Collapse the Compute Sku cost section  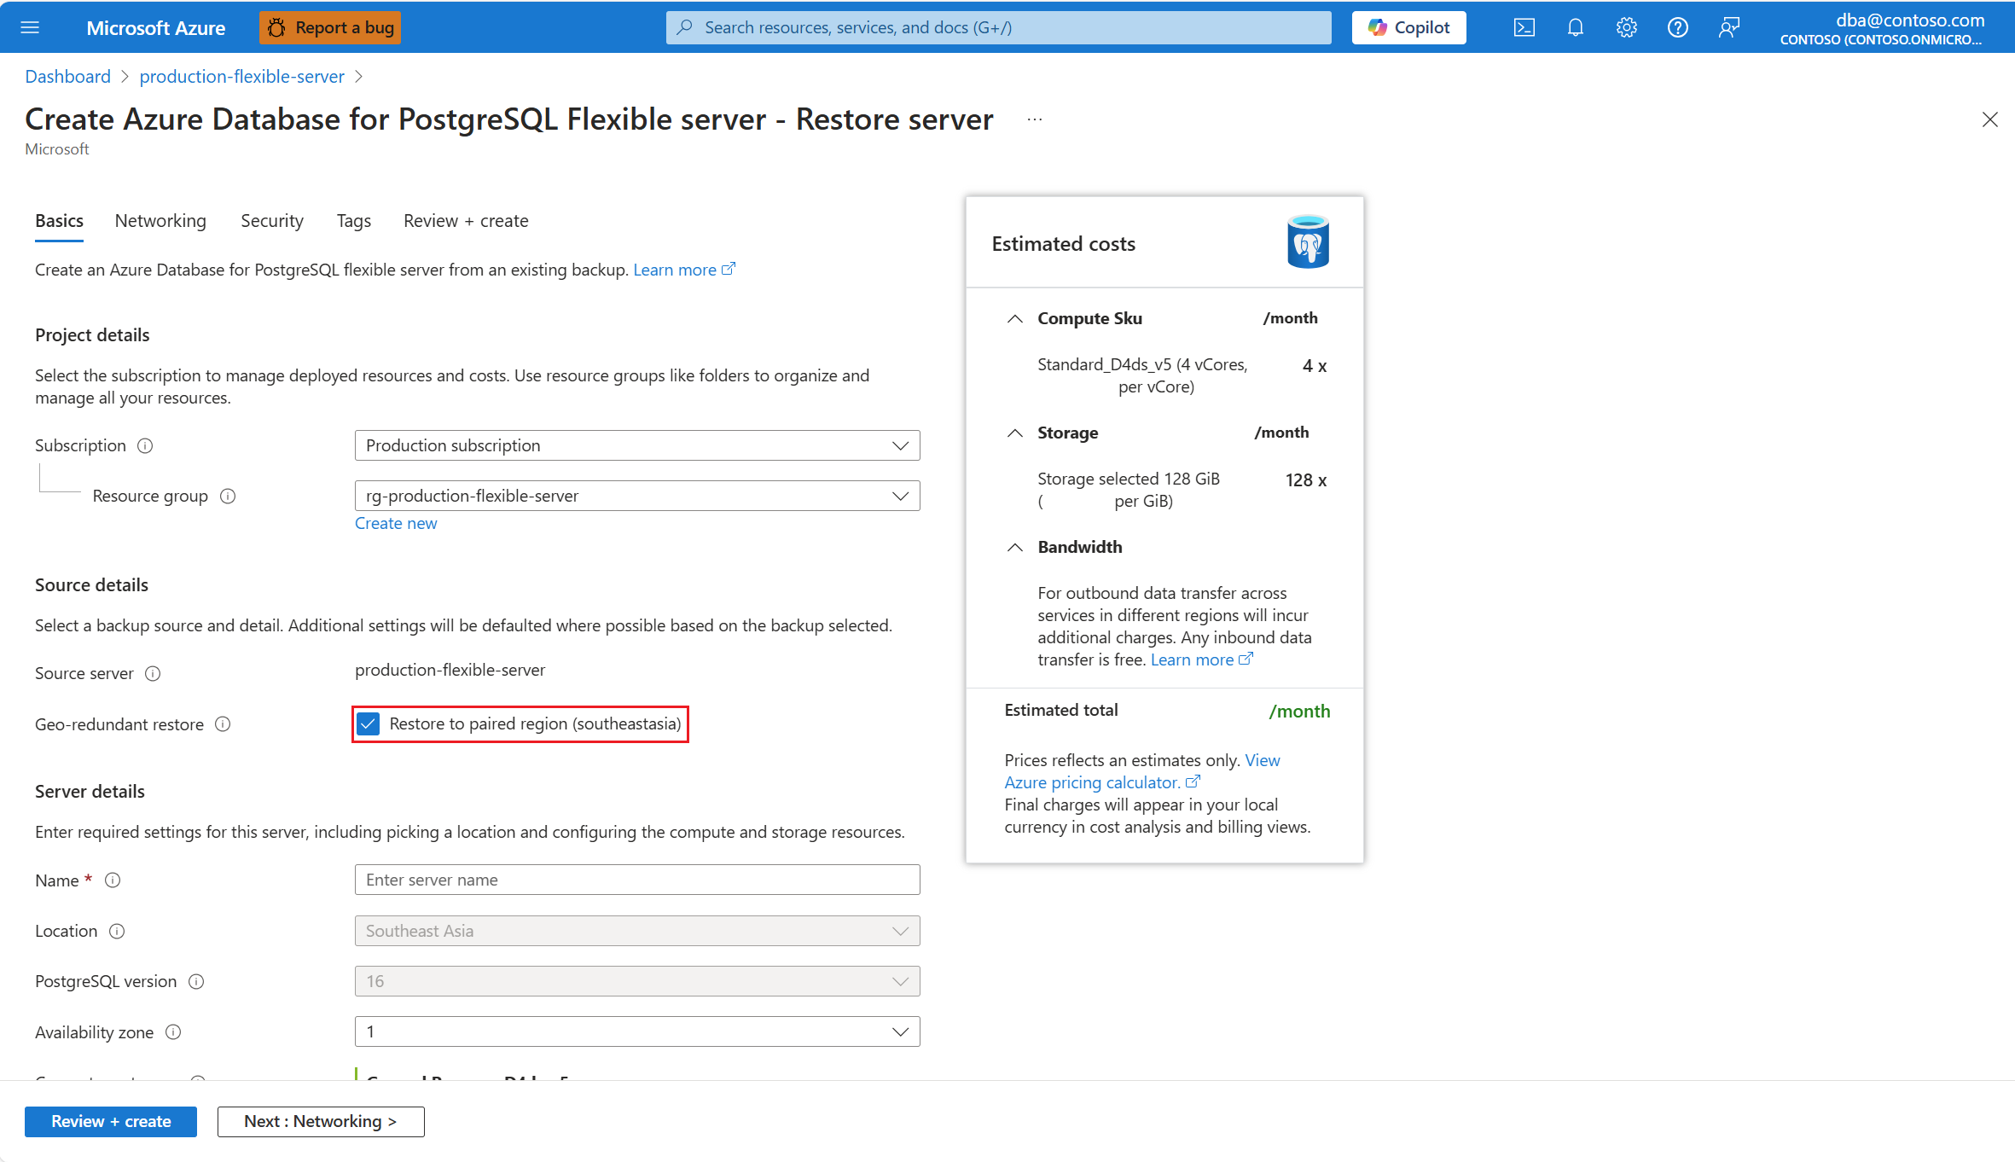pyautogui.click(x=1014, y=318)
